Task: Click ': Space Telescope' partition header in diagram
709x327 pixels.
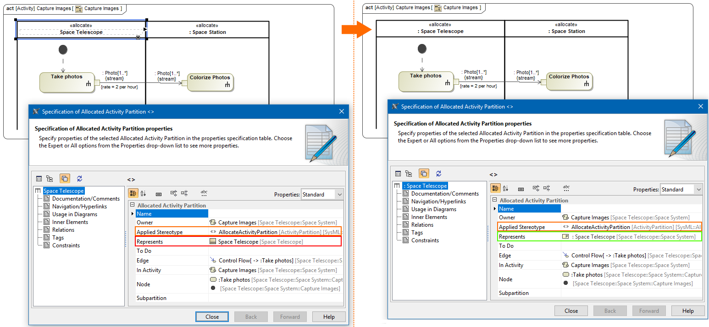Action: point(440,28)
